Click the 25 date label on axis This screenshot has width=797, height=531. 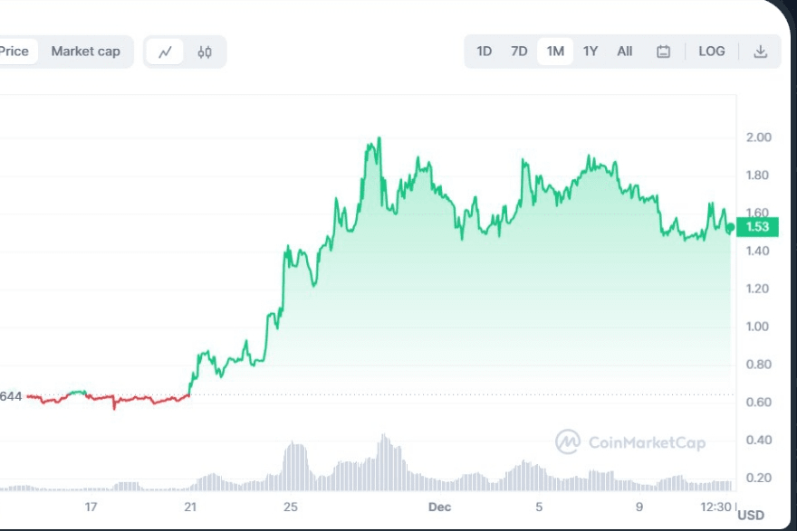[290, 507]
